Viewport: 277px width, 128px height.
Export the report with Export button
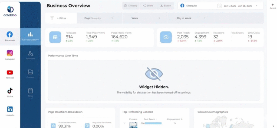tap(166, 6)
